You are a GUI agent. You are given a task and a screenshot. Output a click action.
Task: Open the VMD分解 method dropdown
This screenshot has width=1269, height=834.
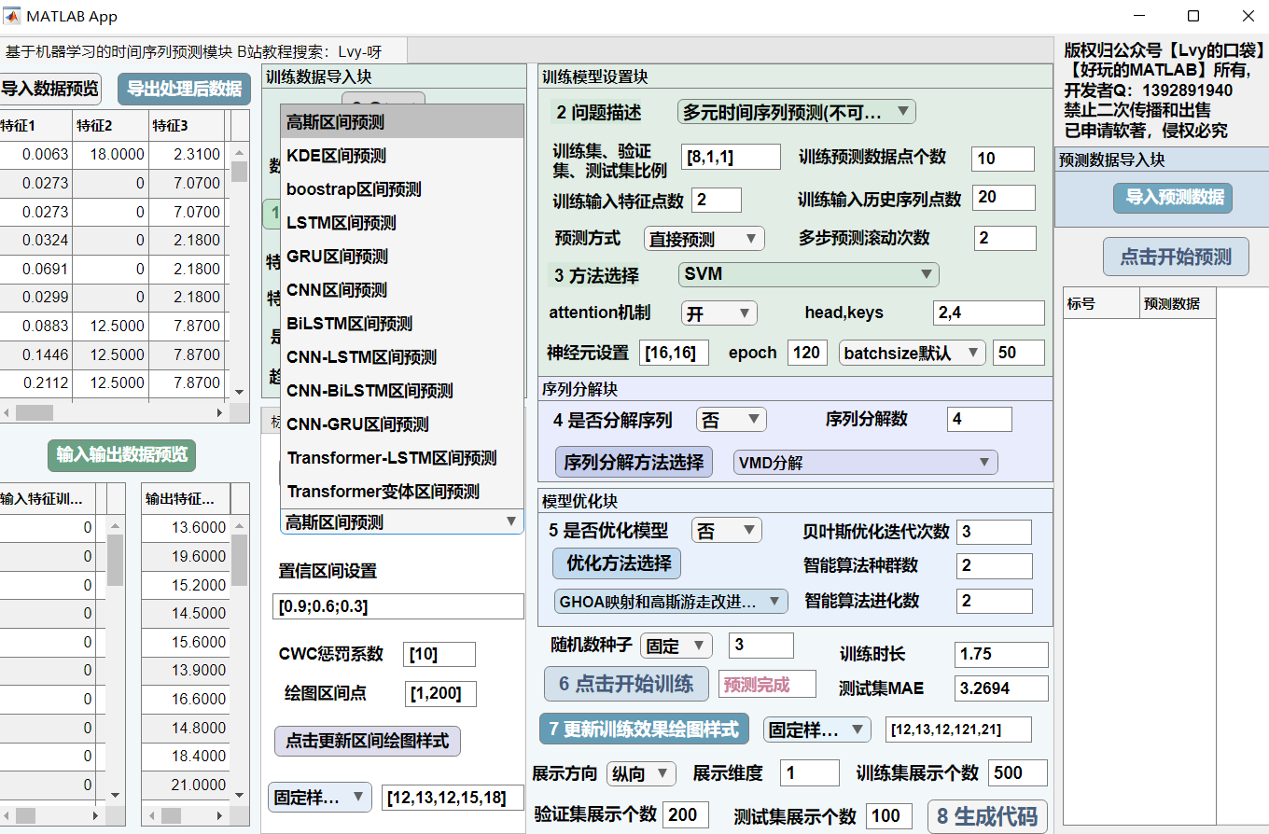(864, 463)
